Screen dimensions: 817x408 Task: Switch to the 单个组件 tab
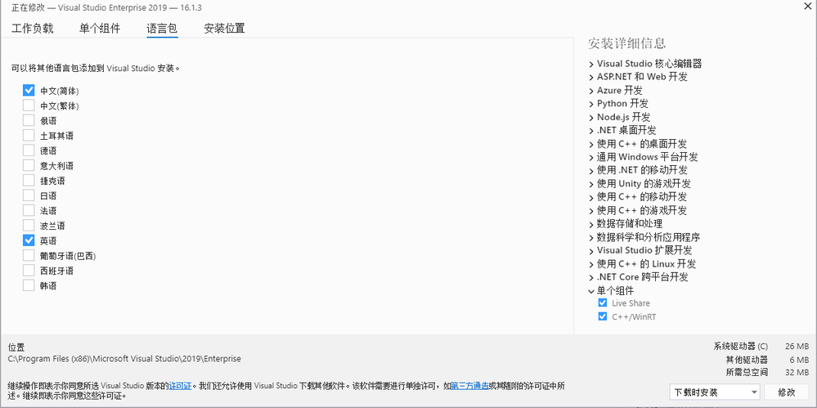tap(100, 29)
